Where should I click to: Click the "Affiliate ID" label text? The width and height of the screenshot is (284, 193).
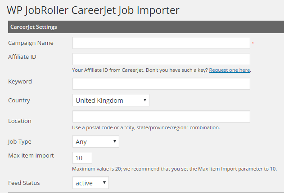pos(23,57)
